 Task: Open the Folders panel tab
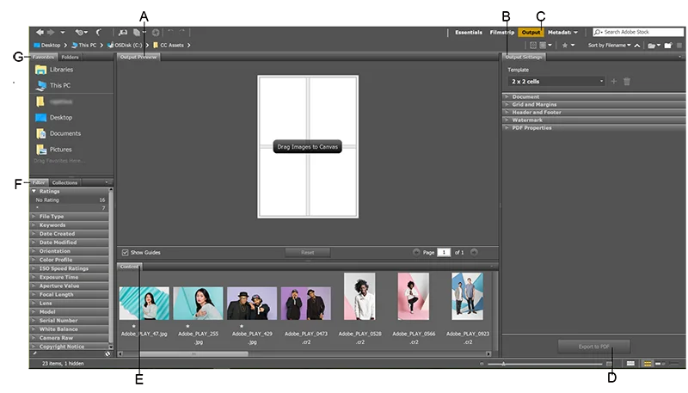point(70,58)
